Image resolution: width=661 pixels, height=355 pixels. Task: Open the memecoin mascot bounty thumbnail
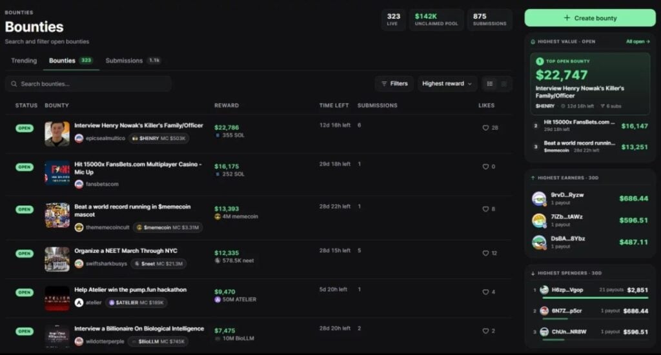pyautogui.click(x=57, y=215)
